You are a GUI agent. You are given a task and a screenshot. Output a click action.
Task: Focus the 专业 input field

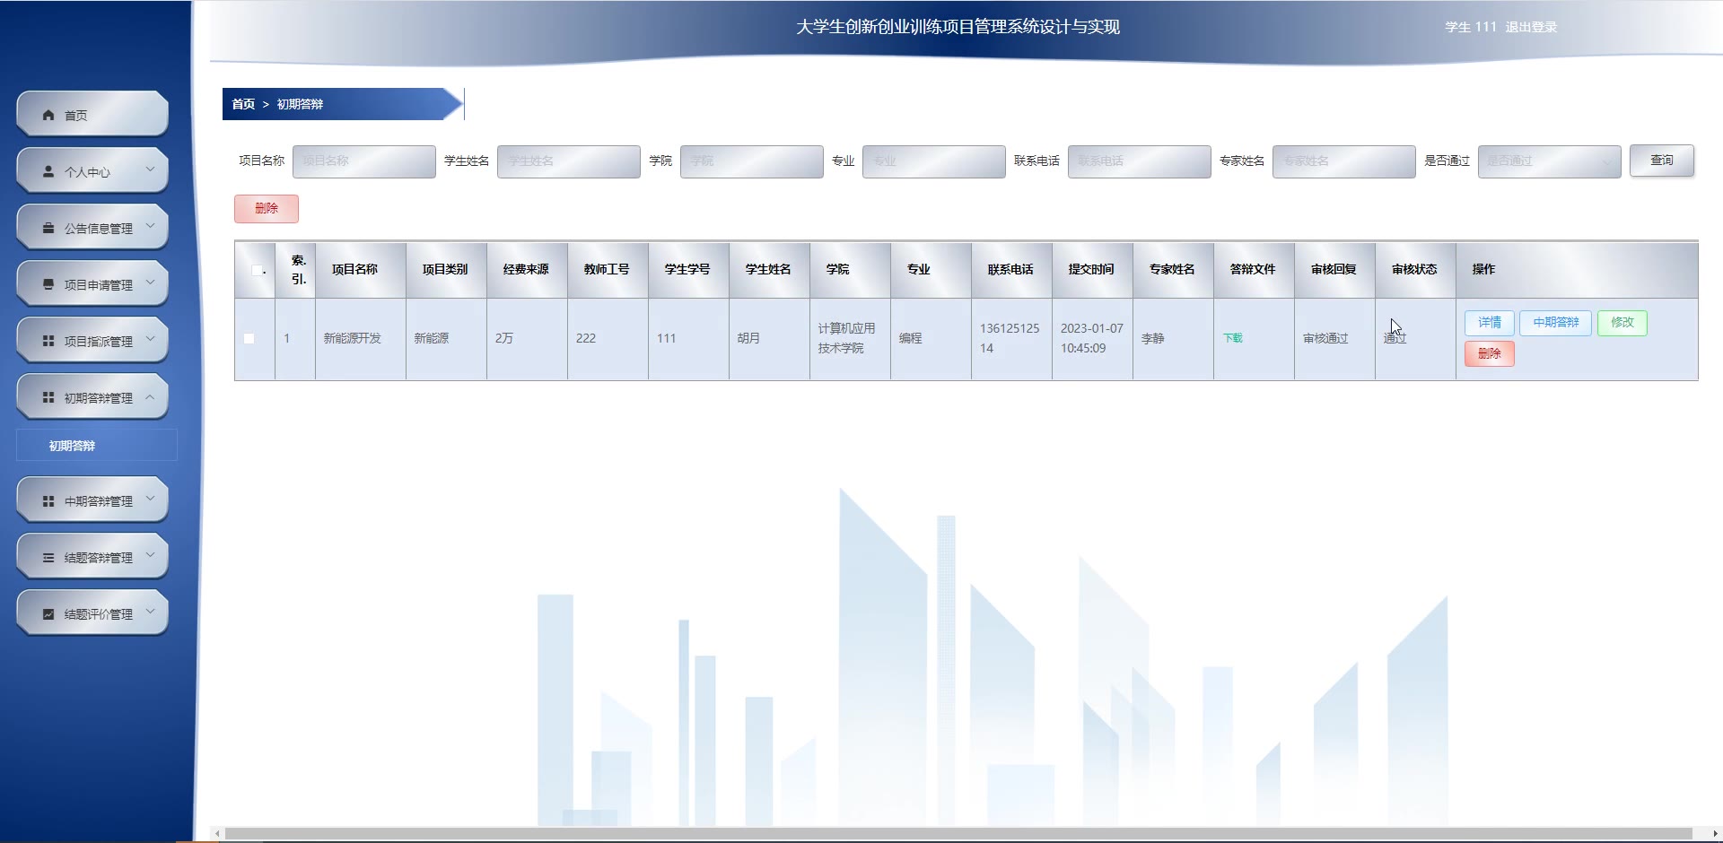coord(934,161)
